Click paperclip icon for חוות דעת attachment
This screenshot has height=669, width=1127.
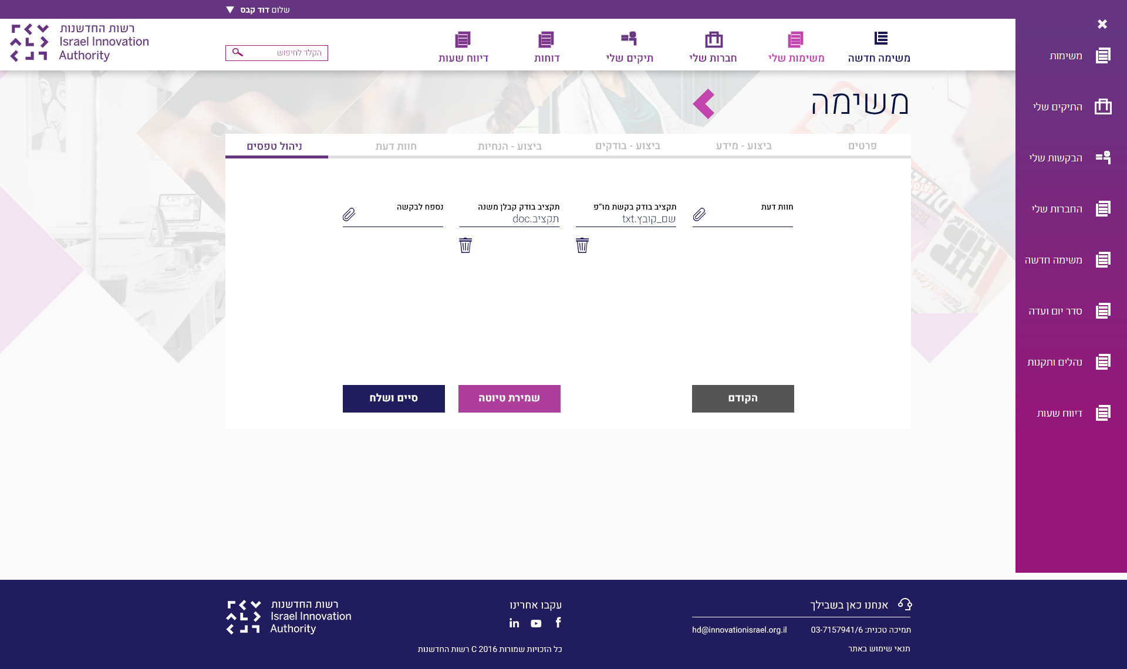[x=699, y=214]
